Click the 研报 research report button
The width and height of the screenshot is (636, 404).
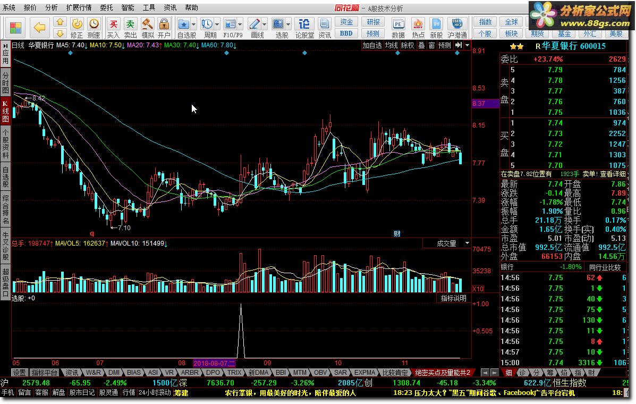pos(373,22)
